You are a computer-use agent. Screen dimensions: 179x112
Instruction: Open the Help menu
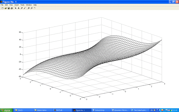(35, 5)
